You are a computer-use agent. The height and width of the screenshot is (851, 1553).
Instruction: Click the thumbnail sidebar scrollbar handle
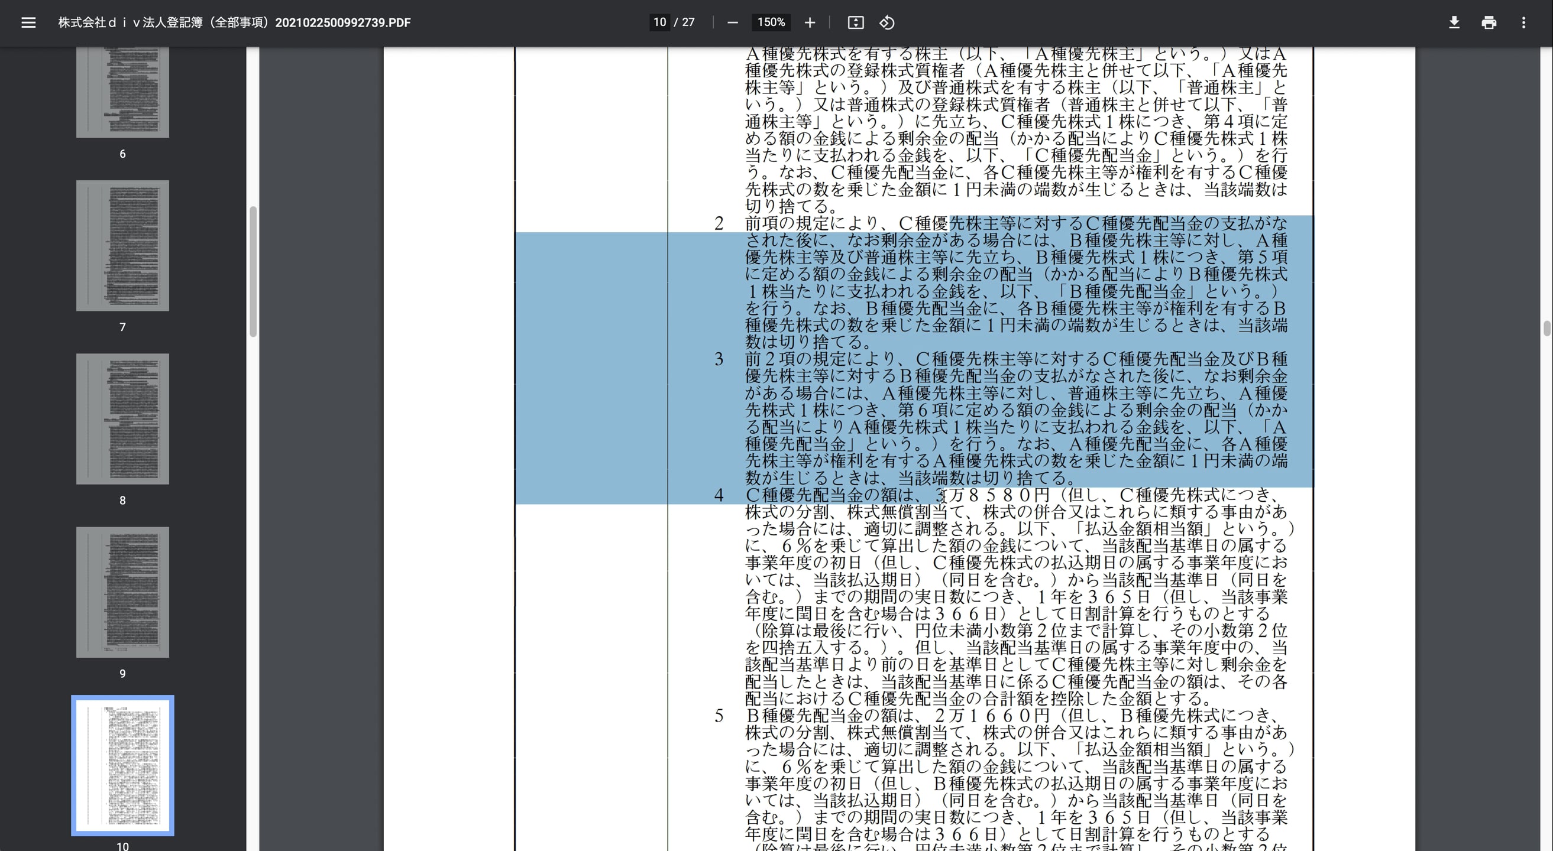[253, 271]
